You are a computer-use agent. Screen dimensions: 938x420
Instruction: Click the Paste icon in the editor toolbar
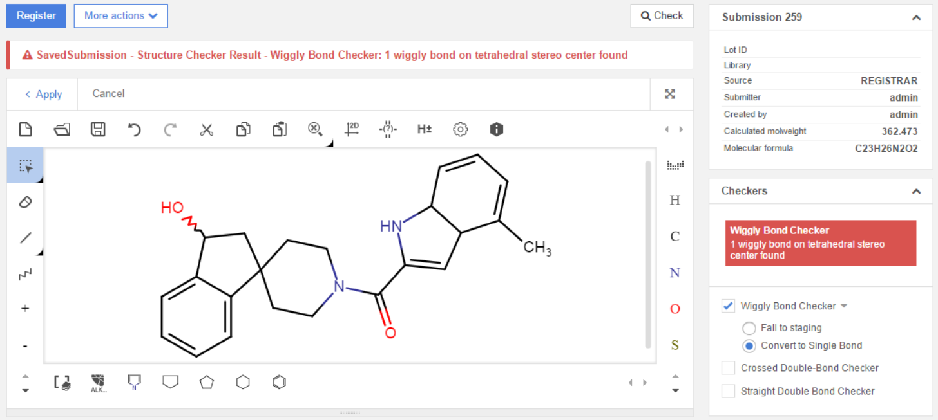(279, 129)
